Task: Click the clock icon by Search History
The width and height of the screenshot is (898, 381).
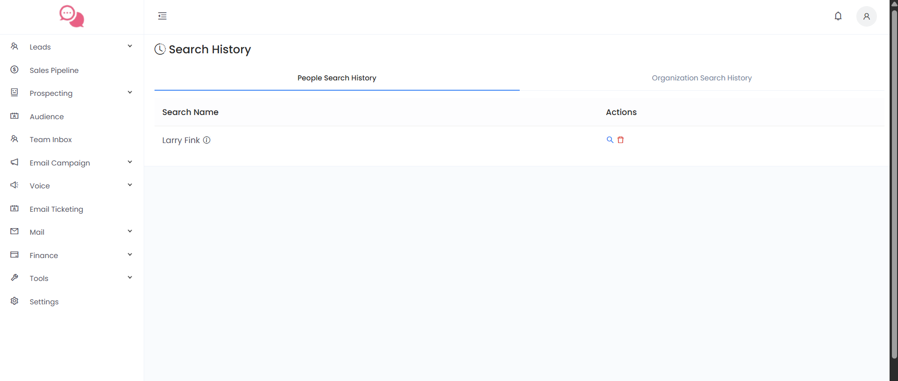Action: 160,49
